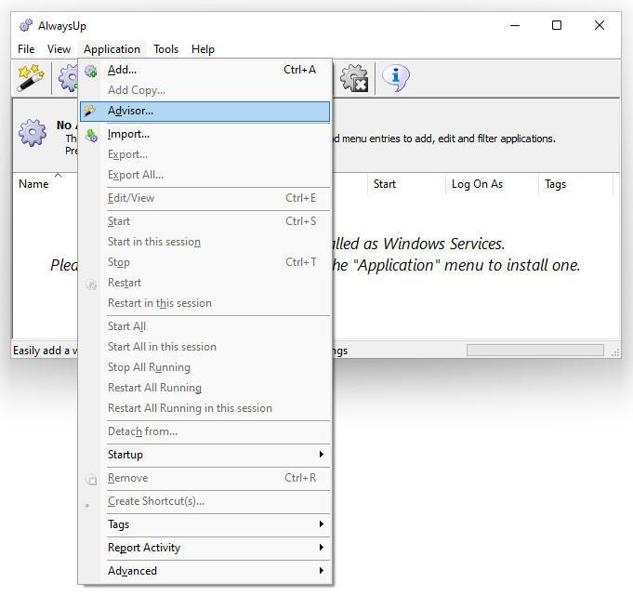Open the View menu
Image resolution: width=633 pixels, height=596 pixels.
tap(59, 49)
